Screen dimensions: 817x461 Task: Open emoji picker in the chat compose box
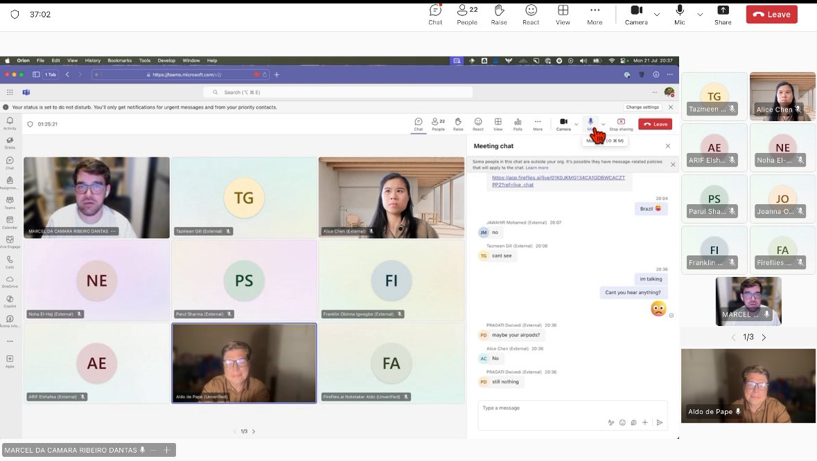[622, 422]
